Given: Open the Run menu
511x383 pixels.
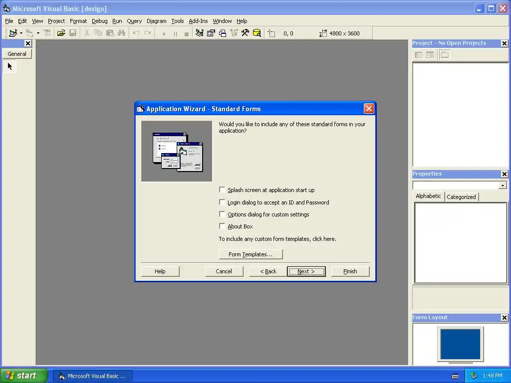Looking at the screenshot, I should 117,21.
